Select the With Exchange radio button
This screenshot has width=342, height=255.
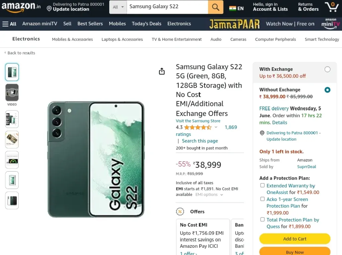(x=327, y=69)
